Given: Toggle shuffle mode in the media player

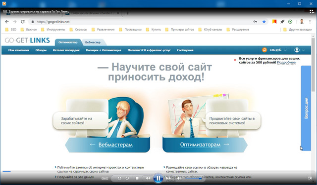Looking at the screenshot, I should click(x=119, y=178).
